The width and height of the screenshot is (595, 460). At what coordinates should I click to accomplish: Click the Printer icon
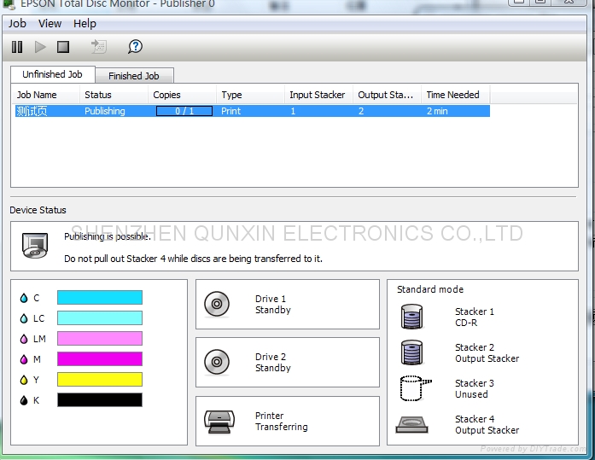(219, 422)
